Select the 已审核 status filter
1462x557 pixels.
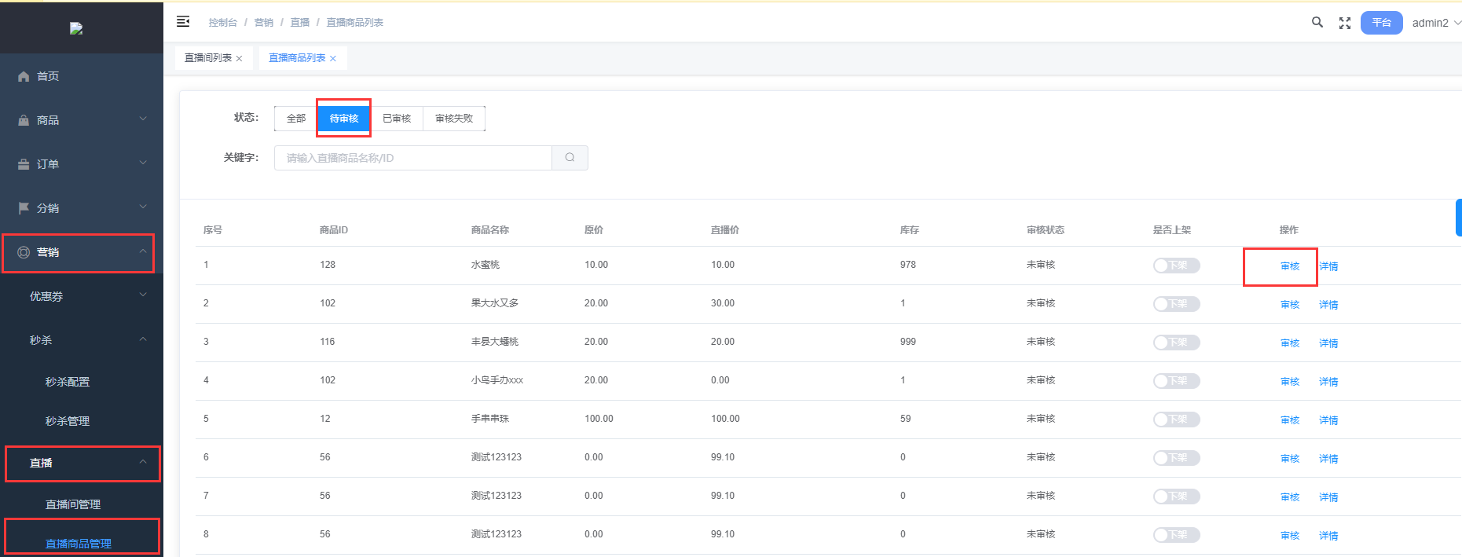(x=397, y=119)
